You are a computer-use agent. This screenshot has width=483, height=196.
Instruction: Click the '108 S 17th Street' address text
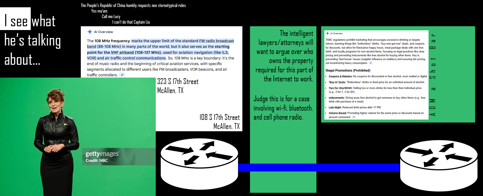[220, 118]
